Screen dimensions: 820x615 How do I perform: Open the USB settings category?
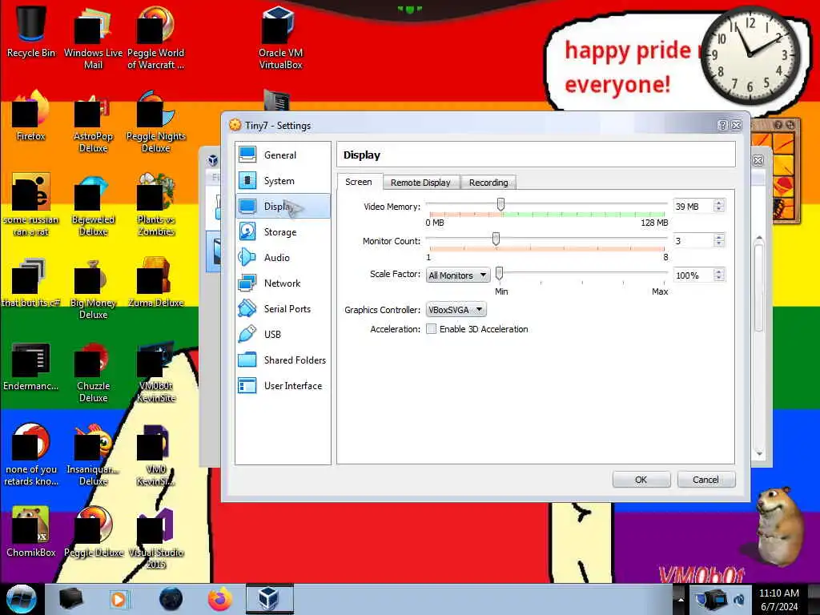pyautogui.click(x=283, y=334)
